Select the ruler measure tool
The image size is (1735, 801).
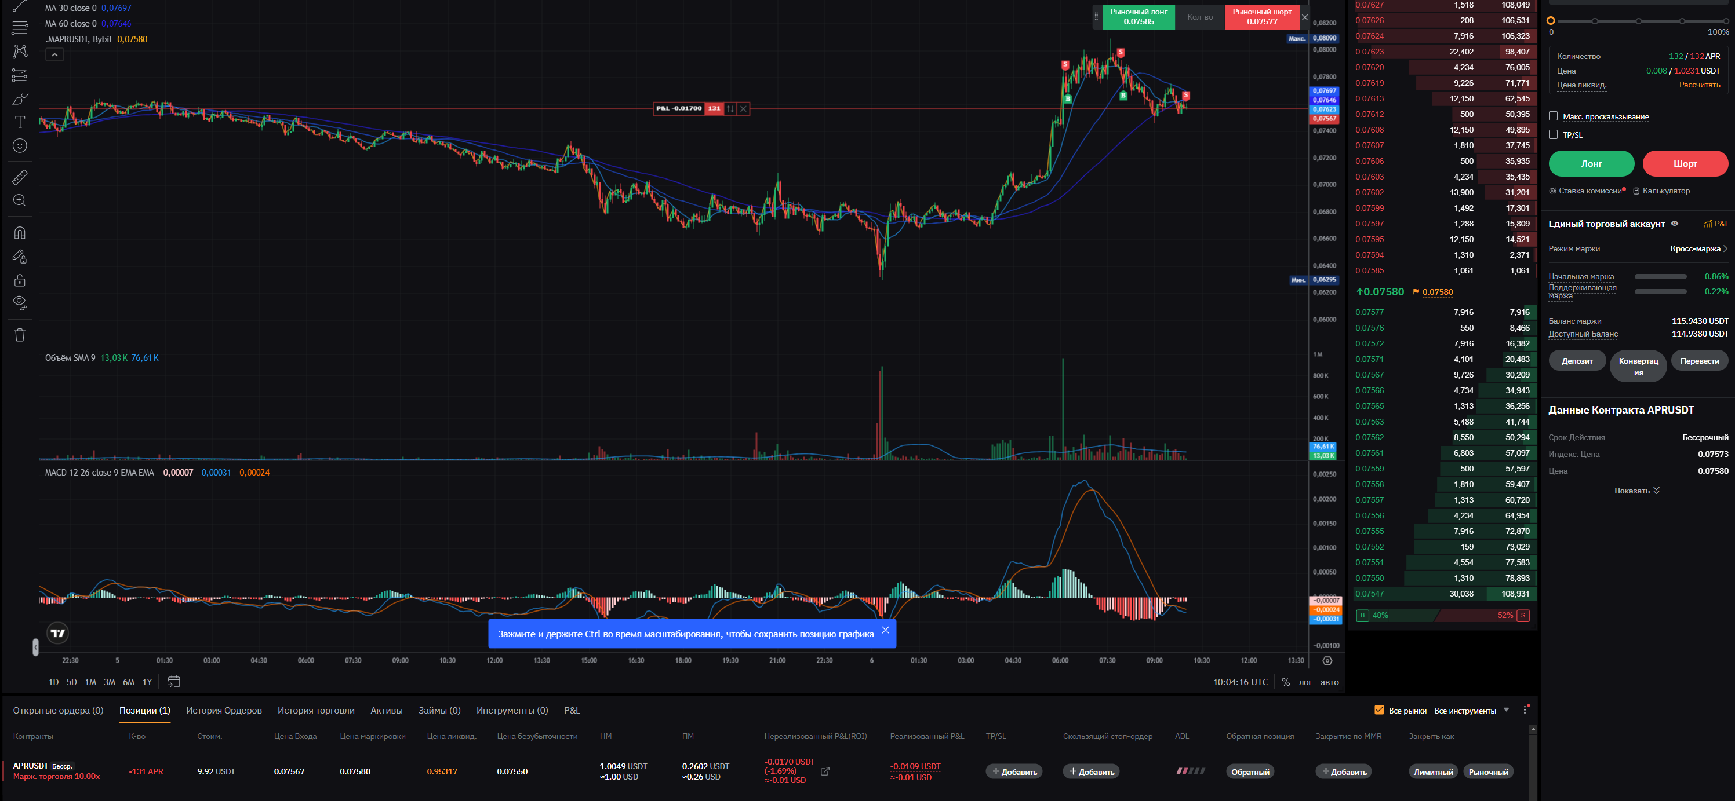tap(20, 177)
